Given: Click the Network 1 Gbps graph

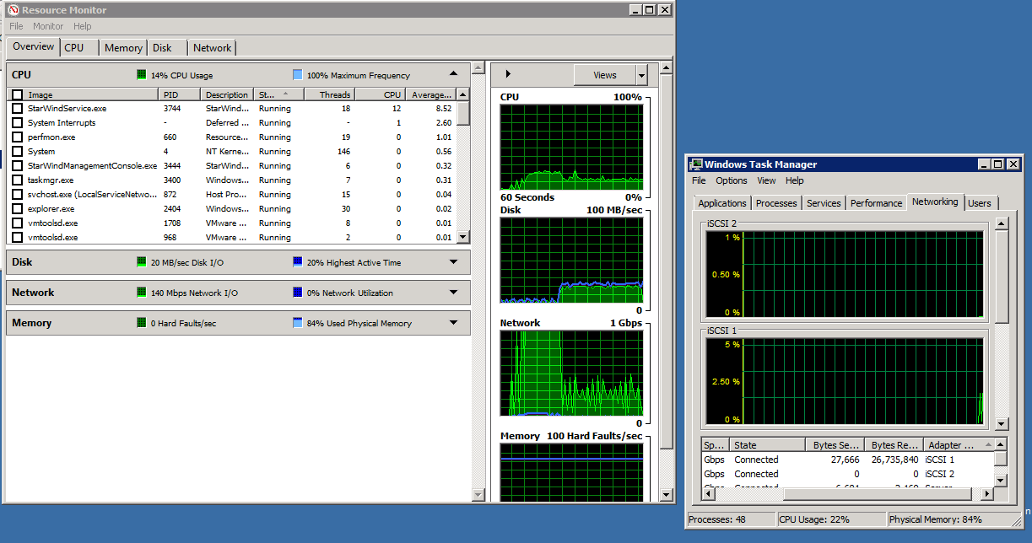Looking at the screenshot, I should click(x=571, y=374).
